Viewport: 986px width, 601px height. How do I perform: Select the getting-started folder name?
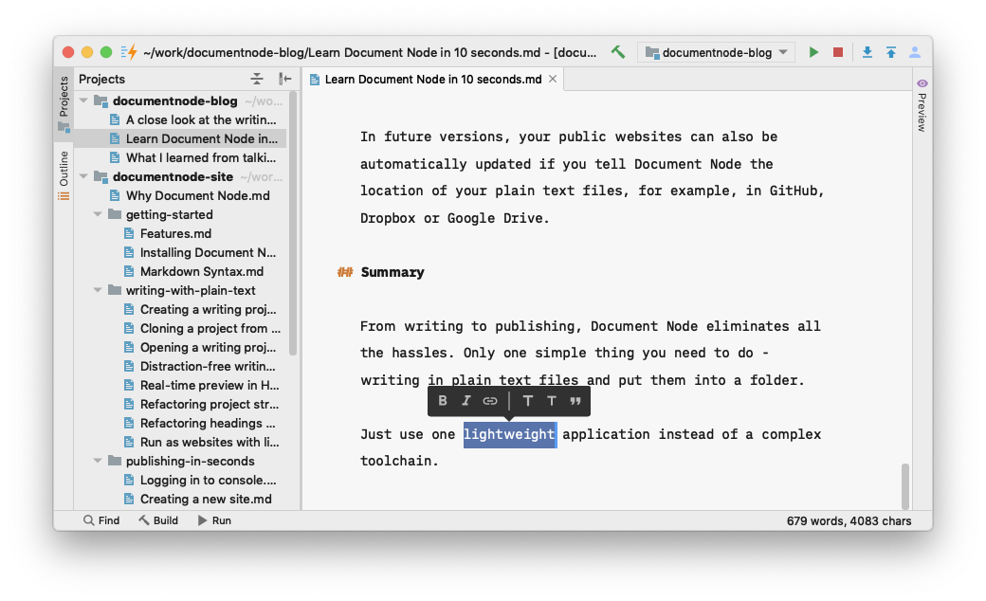click(169, 214)
